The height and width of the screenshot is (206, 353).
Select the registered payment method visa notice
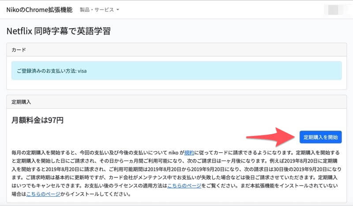click(x=176, y=70)
